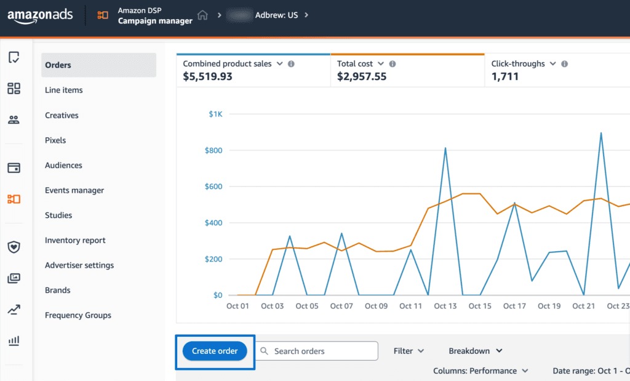Select the credit card icon in the sidebar

pos(14,168)
